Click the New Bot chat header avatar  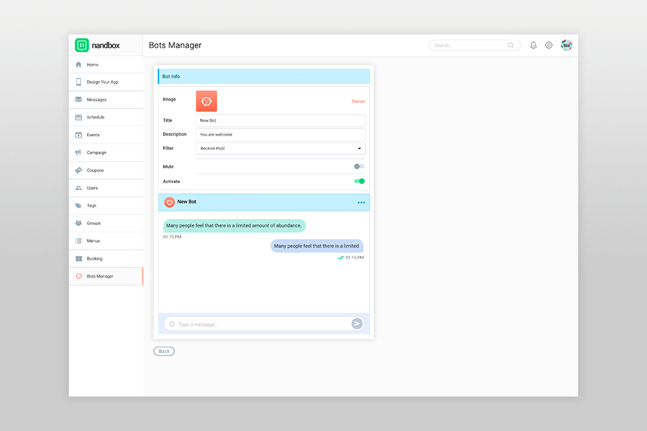click(169, 202)
